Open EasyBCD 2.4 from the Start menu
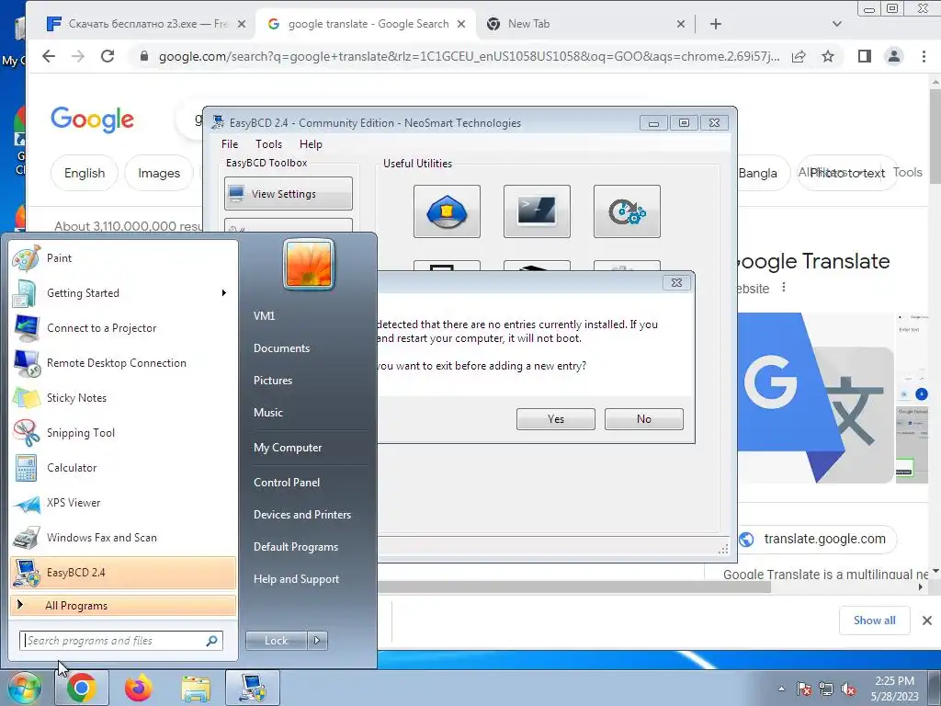Viewport: 941px width, 706px height. click(123, 573)
